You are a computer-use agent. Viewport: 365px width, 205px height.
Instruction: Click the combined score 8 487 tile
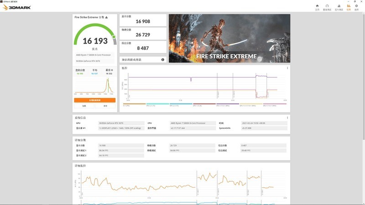coord(143,47)
